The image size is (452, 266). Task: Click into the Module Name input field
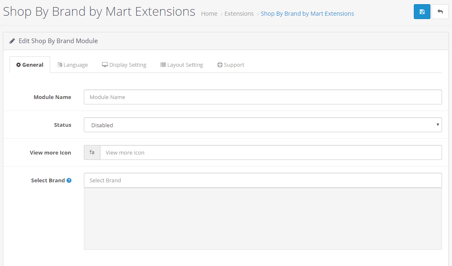(x=263, y=97)
